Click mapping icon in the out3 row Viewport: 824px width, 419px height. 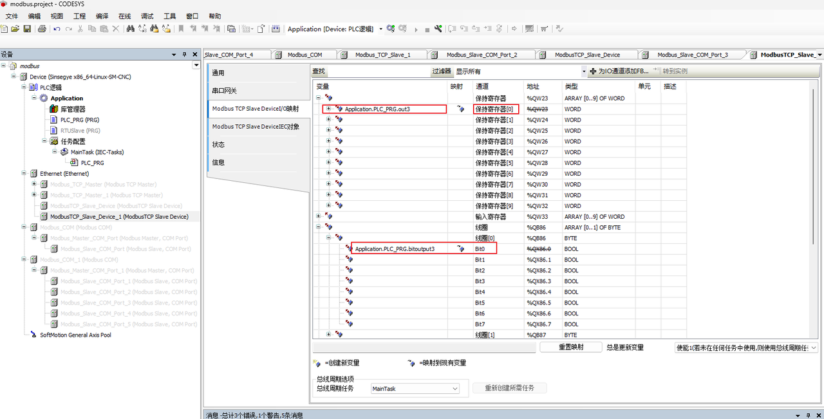(x=460, y=109)
